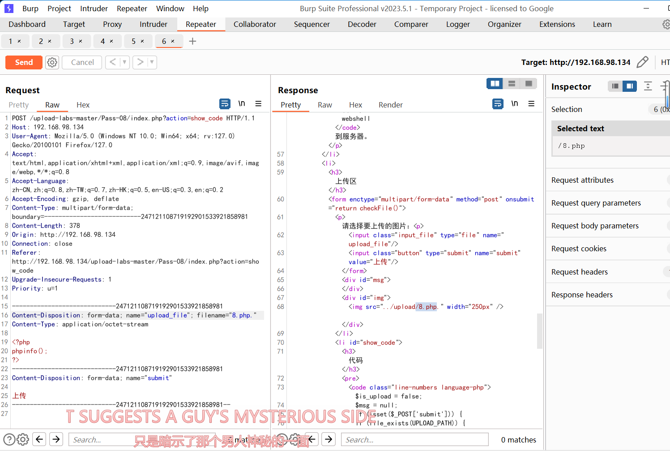Close Repeater tab 1
Image resolution: width=670 pixels, height=451 pixels.
19,41
